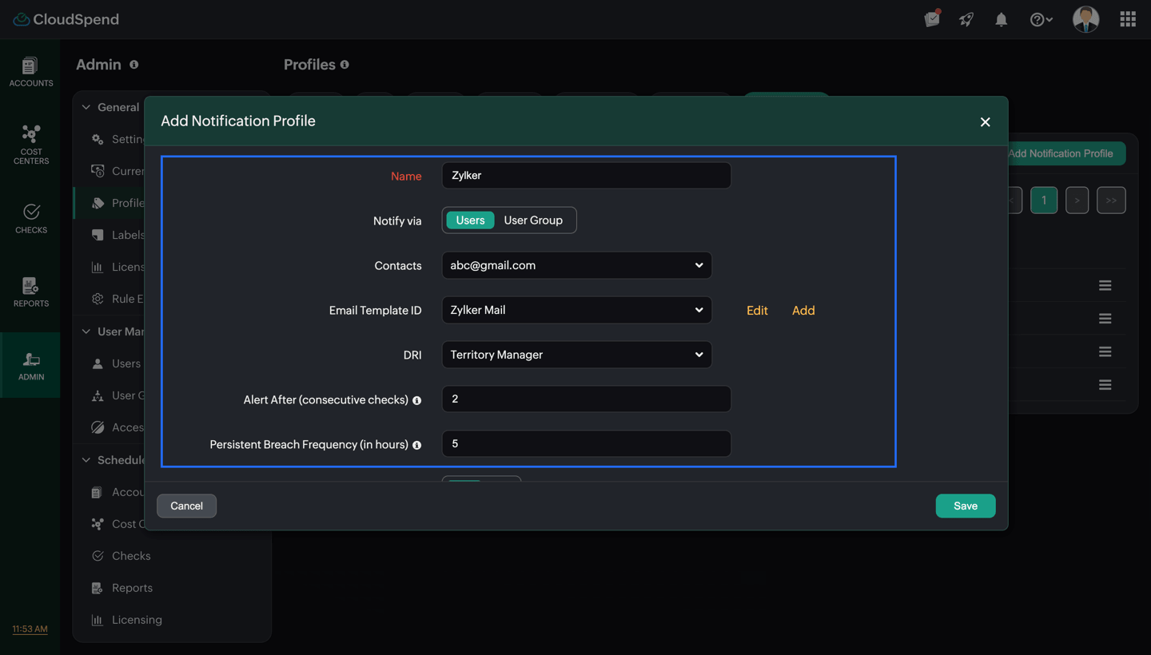Click Edit next to Email Template ID
This screenshot has height=655, width=1151.
tap(757, 311)
